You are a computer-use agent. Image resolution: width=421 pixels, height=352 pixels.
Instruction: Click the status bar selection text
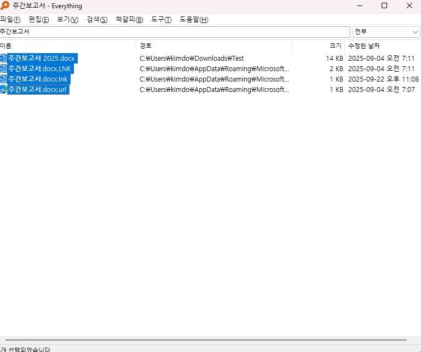click(x=25, y=349)
